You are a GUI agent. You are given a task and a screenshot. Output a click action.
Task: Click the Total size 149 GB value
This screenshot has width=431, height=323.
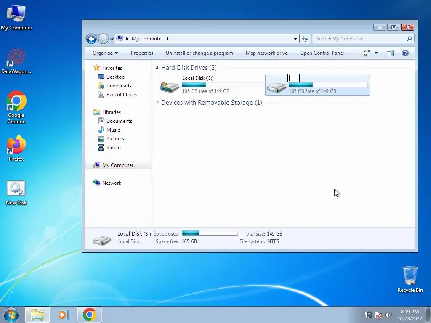[274, 234]
